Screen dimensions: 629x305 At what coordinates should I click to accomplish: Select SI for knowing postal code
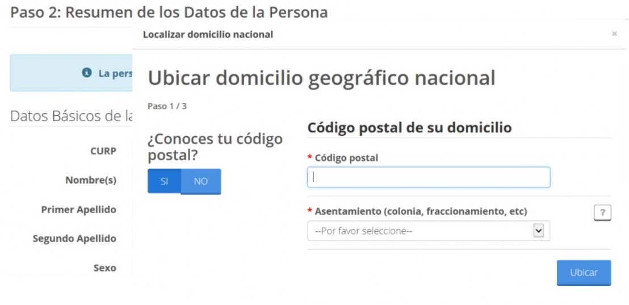164,181
